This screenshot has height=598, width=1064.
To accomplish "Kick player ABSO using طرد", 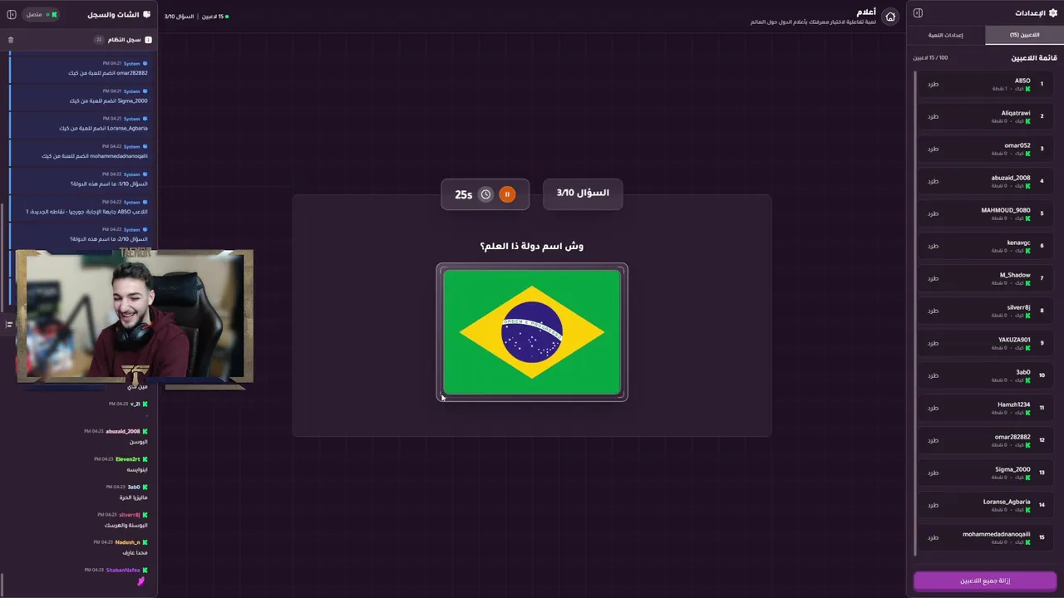I will click(x=933, y=84).
